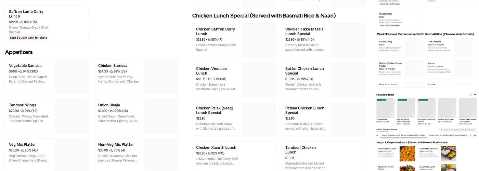Click Earn $4 Uber Cash for photo
479x171 pixels.
(28, 38)
